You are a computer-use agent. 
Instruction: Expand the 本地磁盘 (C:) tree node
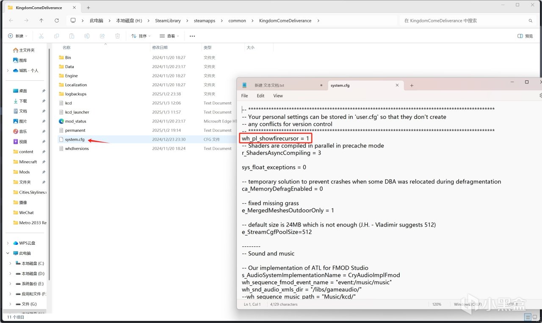tap(11, 263)
